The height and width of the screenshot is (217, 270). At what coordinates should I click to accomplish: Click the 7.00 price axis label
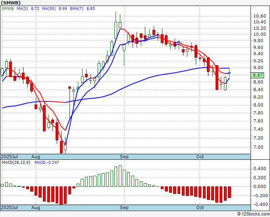[258, 147]
